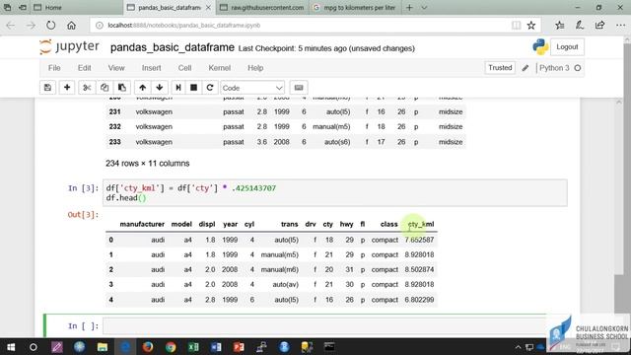The height and width of the screenshot is (355, 631).
Task: Click the trans column header
Action: (x=289, y=224)
